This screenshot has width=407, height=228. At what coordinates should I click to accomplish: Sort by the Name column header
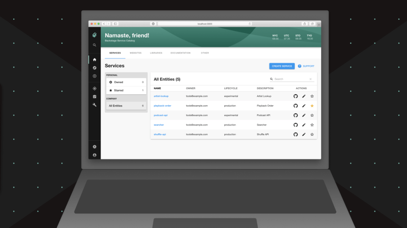coord(157,88)
